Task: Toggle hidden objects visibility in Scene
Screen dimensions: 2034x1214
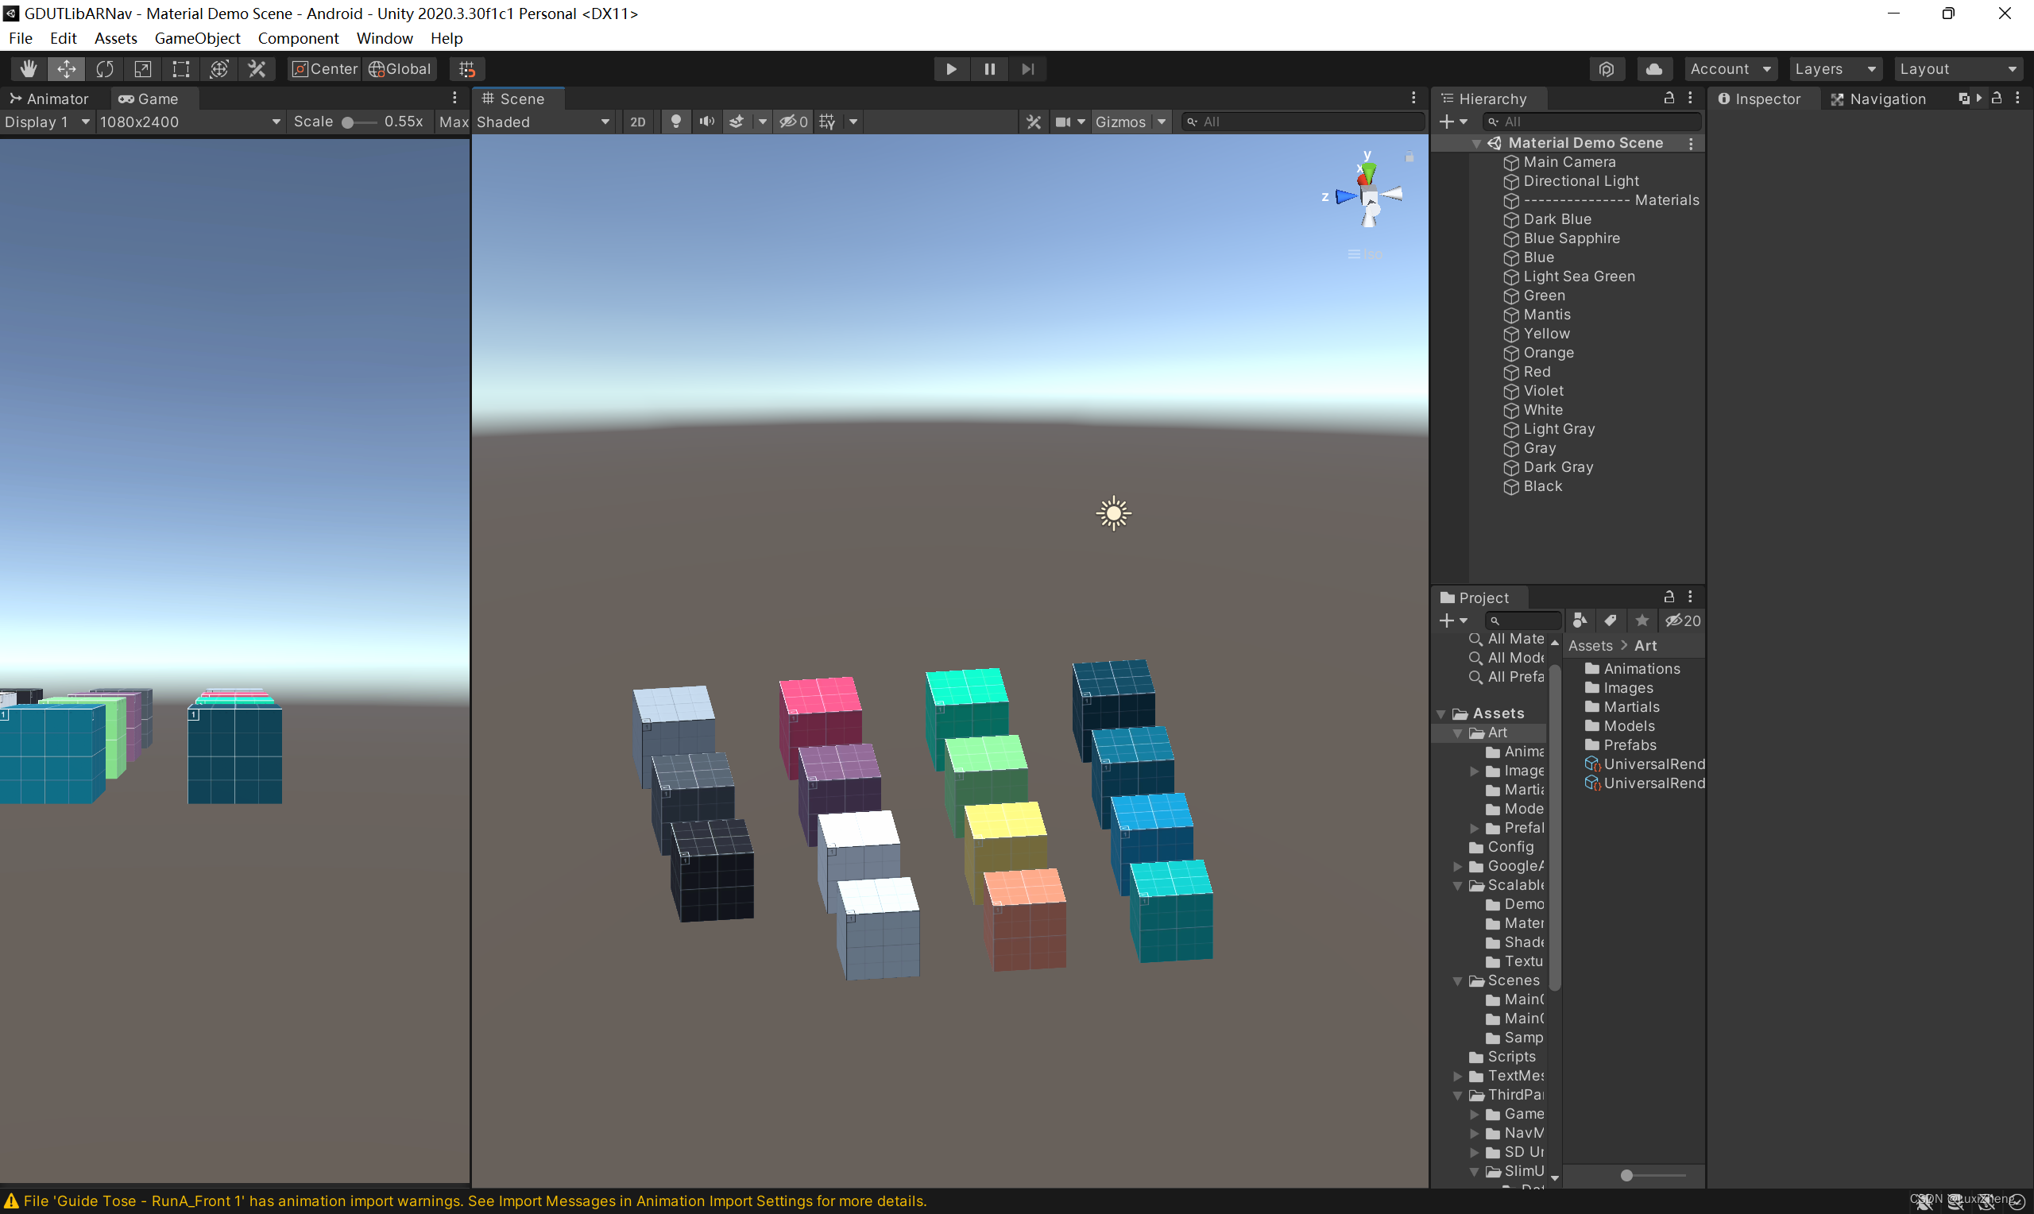Action: 792,122
